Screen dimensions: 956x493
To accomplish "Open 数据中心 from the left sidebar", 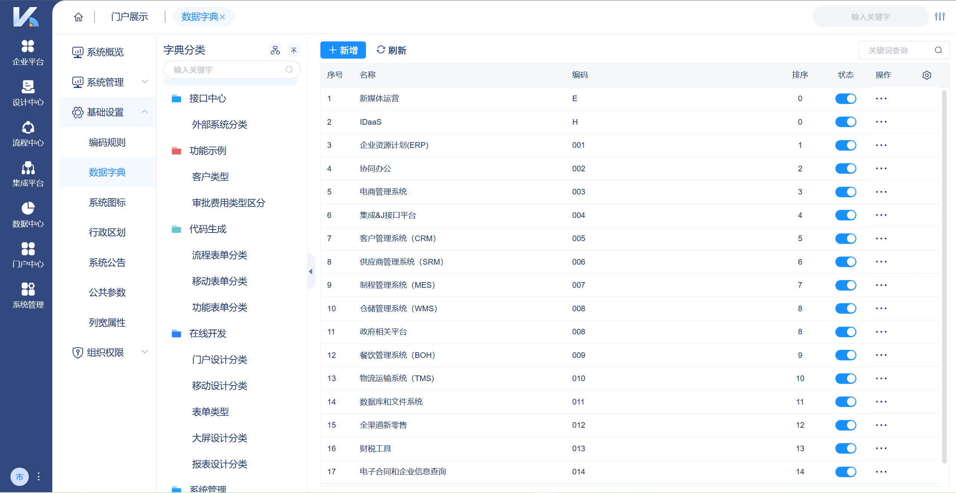I will point(27,214).
